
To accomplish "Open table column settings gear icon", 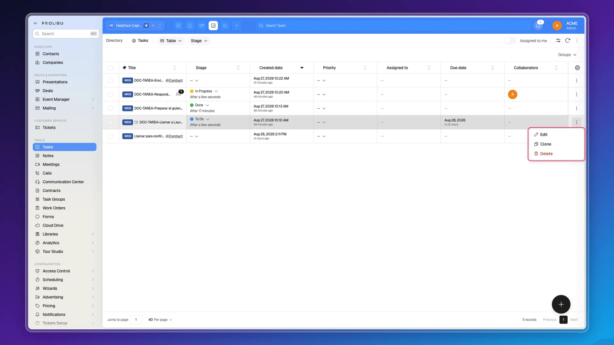I will (577, 68).
